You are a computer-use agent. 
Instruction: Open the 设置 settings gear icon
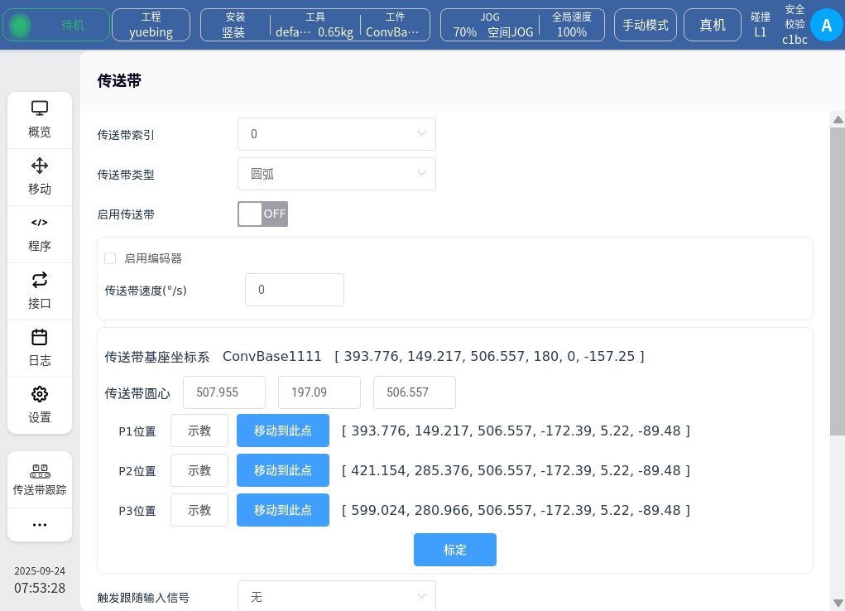[40, 394]
